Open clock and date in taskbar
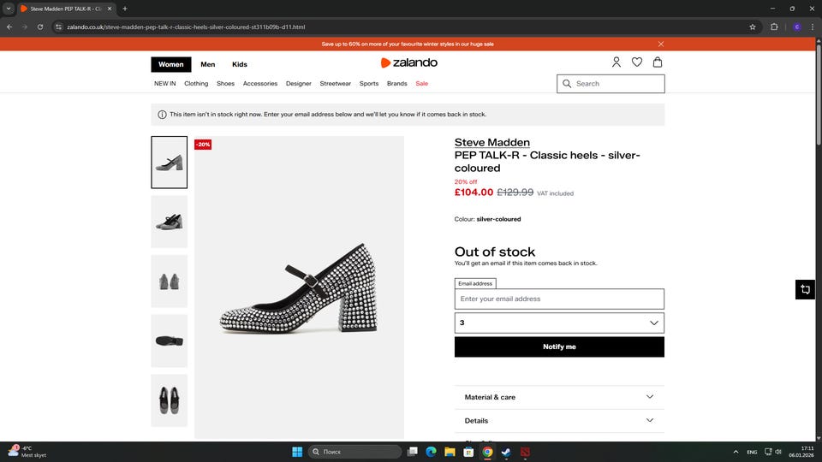822x462 pixels. [802, 452]
